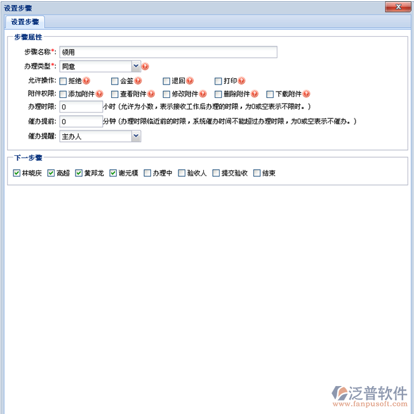This screenshot has height=414, width=414.
Task: Tick the 修改附件 permission checkbox
Action: click(167, 93)
